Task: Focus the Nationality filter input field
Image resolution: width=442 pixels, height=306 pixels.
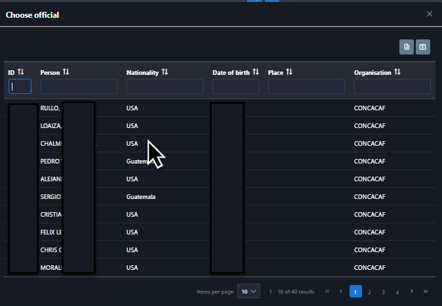Action: pyautogui.click(x=165, y=87)
